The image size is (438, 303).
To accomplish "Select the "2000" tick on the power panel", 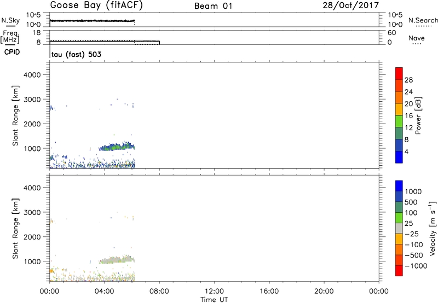I will tap(32, 124).
